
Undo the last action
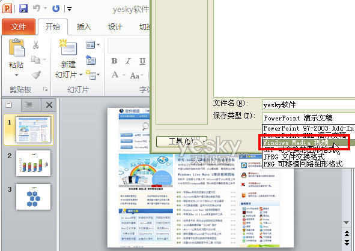[x=37, y=8]
